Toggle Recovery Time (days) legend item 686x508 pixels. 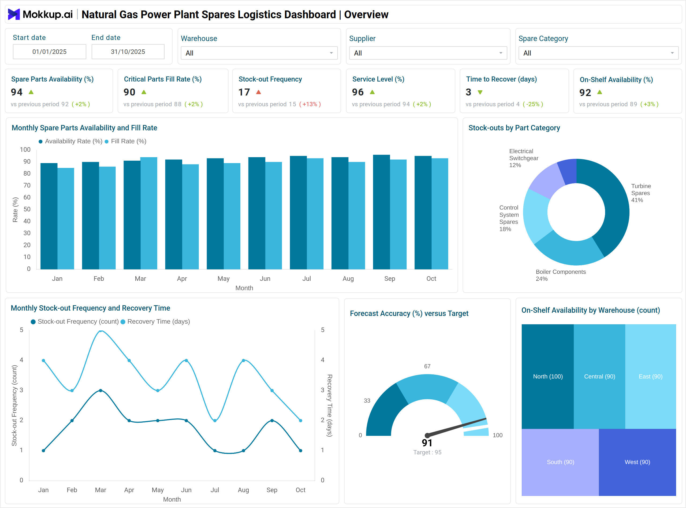pyautogui.click(x=155, y=322)
